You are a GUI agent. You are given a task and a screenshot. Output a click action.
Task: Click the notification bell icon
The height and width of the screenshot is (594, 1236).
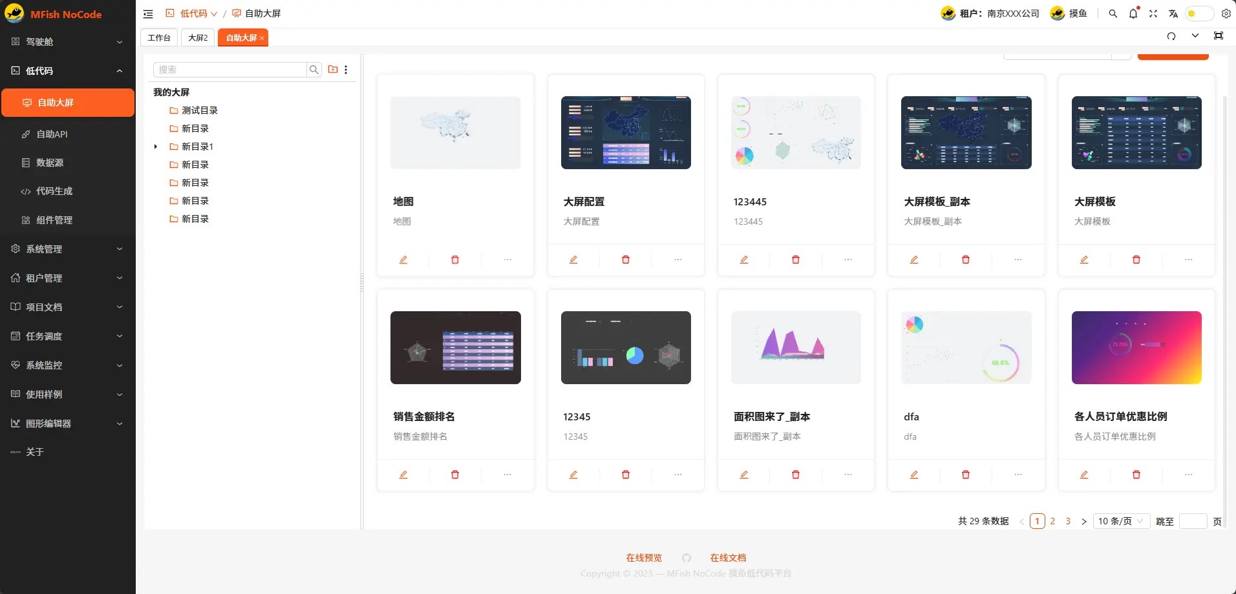[1133, 14]
